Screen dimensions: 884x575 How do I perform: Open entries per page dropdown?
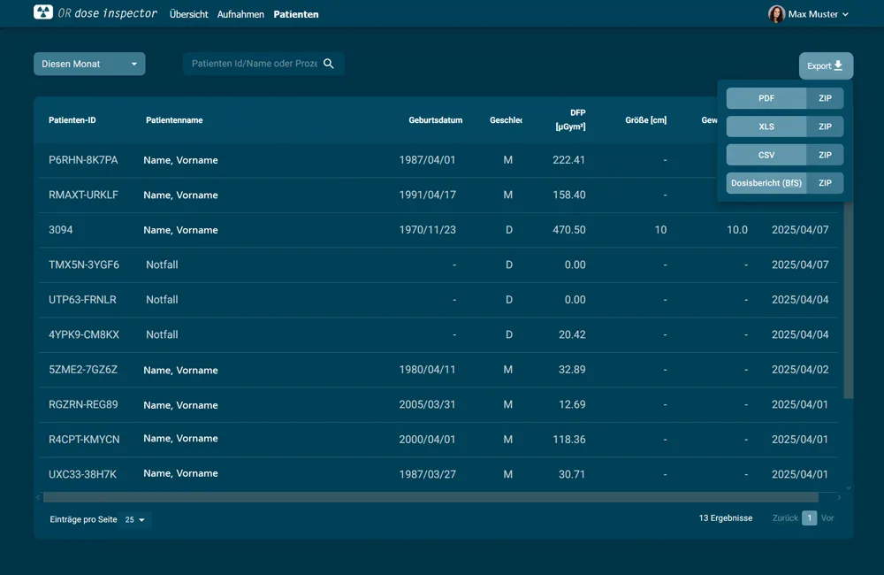tap(136, 519)
